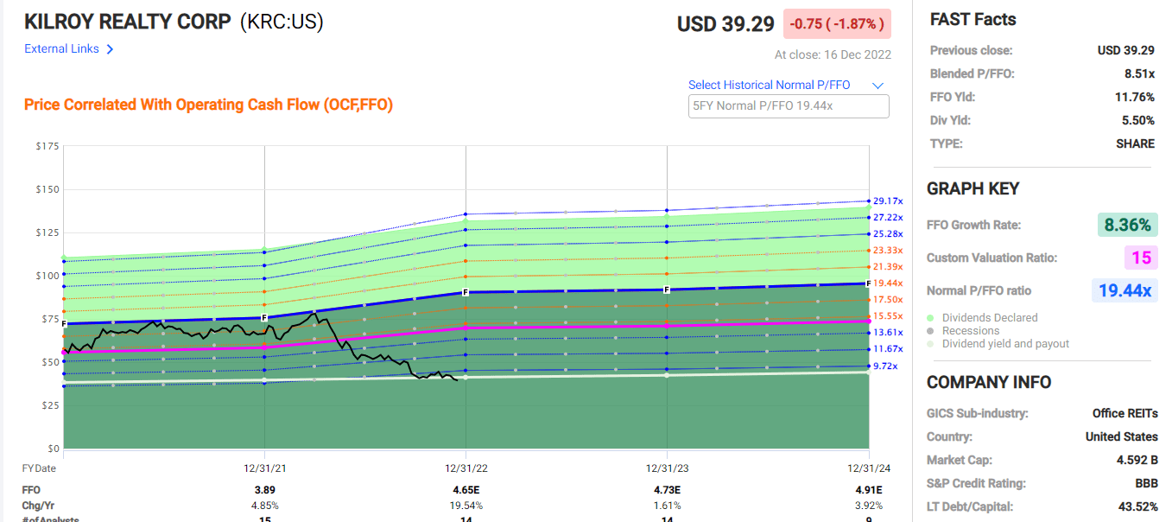Click the -0.75 (-1.87%) change badge
Screen dimensions: 1172x522
pyautogui.click(x=837, y=24)
